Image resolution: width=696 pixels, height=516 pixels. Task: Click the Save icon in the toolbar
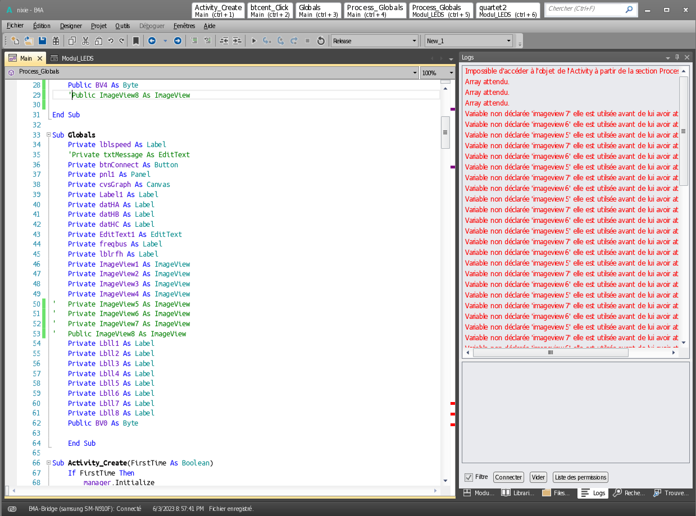click(x=42, y=41)
